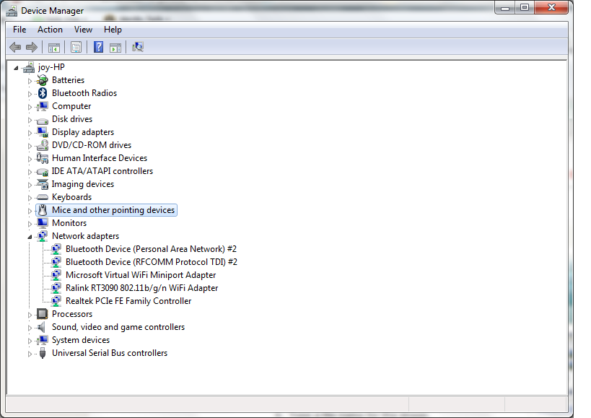Viewport: 591px width, 418px height.
Task: Click the Ralink RT3090 WiFi Adapter icon
Action: pos(56,288)
